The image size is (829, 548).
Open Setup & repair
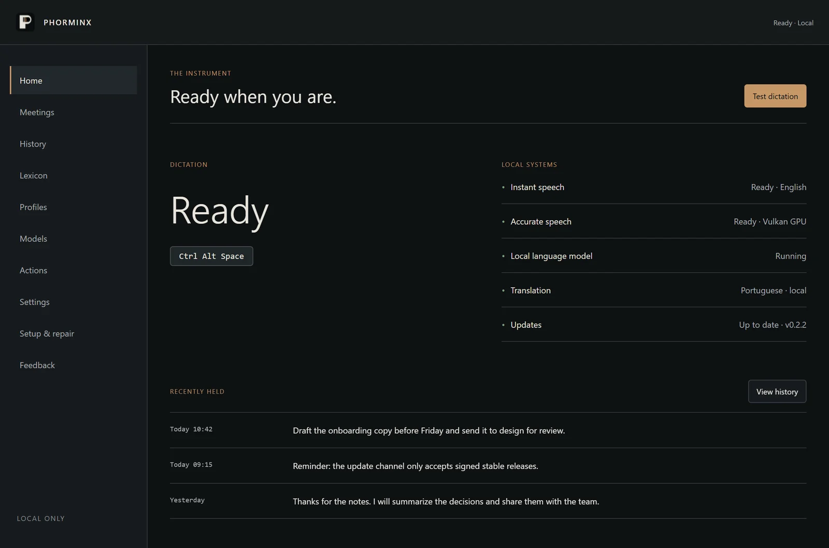click(73, 333)
